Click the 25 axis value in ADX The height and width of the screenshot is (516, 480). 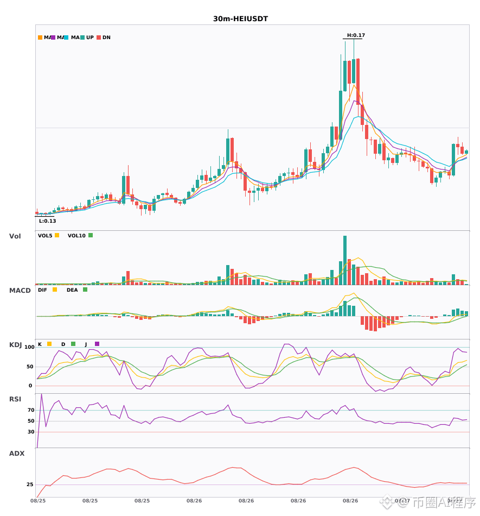click(x=30, y=484)
